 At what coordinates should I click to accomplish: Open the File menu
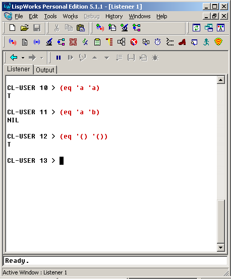(19, 16)
